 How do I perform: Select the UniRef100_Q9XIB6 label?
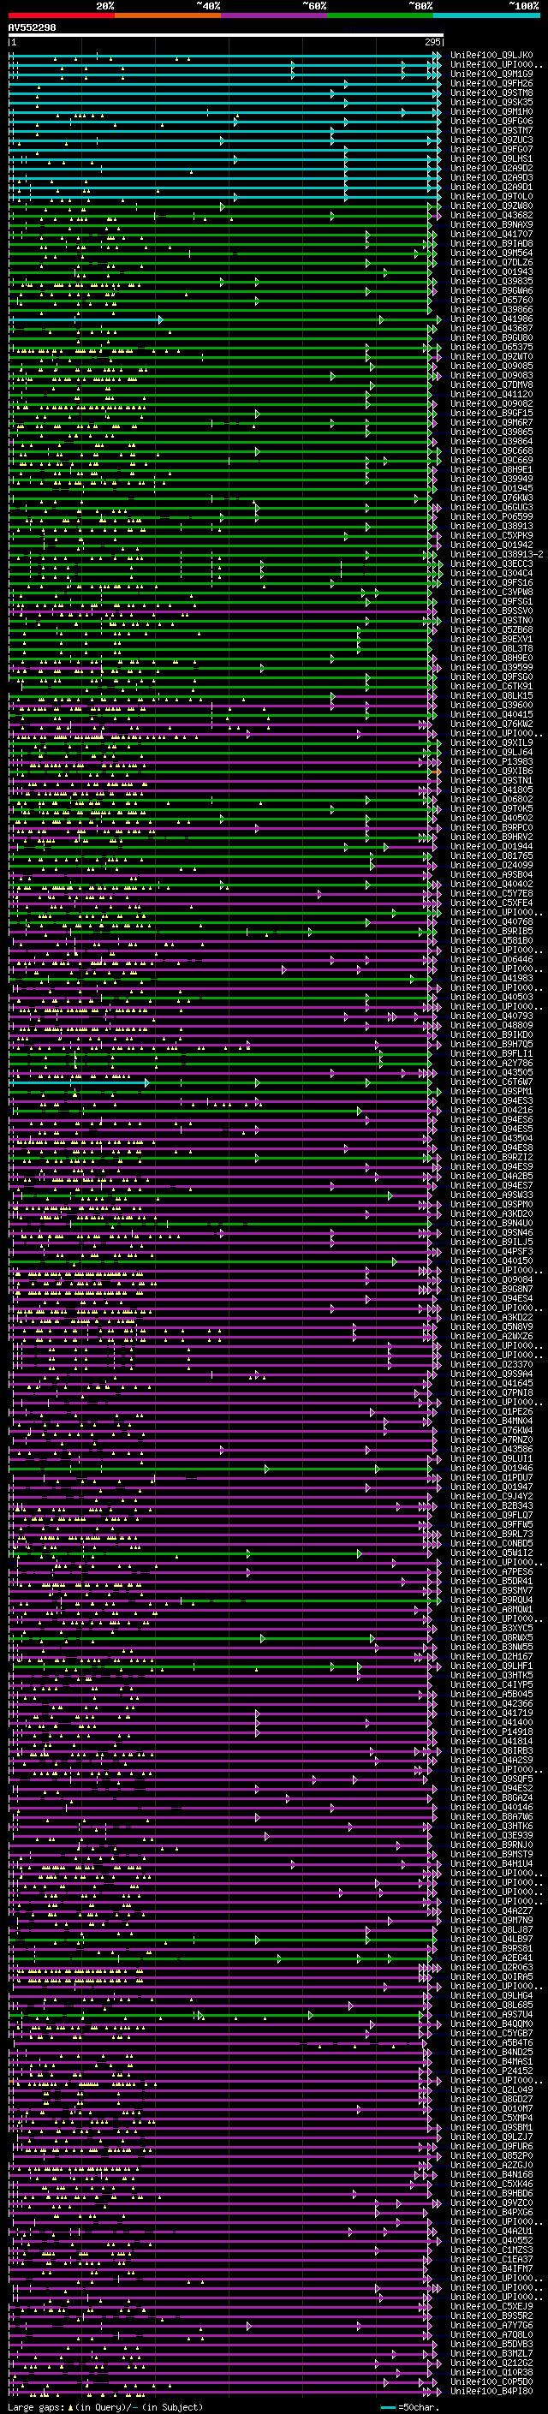tap(491, 772)
